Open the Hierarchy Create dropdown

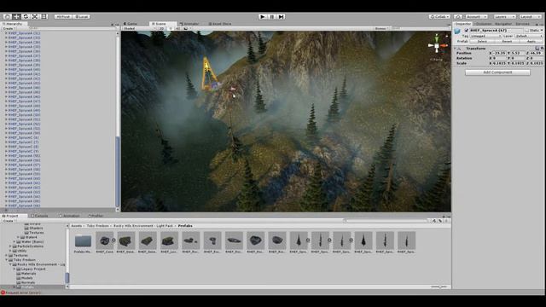click(x=9, y=28)
